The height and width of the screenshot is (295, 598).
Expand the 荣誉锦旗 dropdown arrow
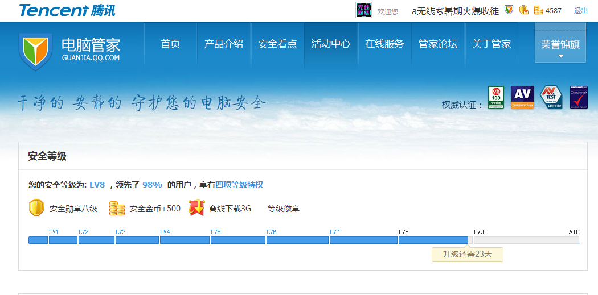tap(560, 56)
